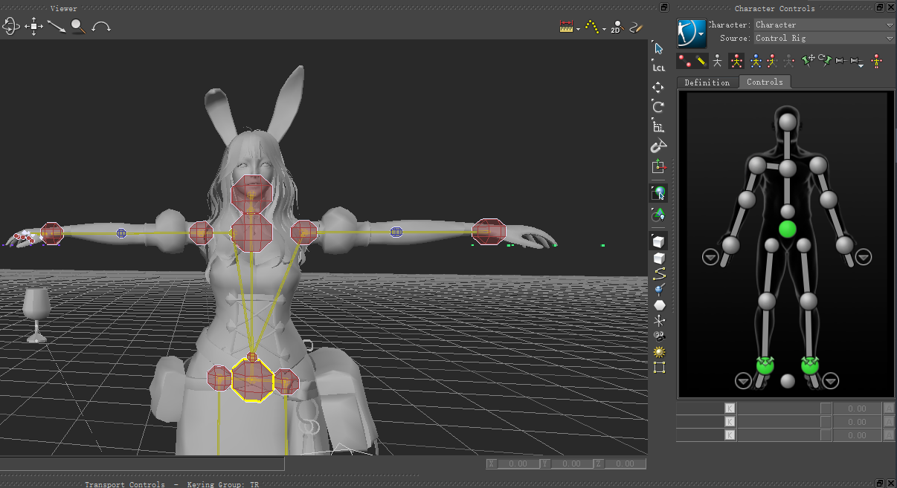Click the white hexagon shape icon
The image size is (897, 488).
click(659, 305)
